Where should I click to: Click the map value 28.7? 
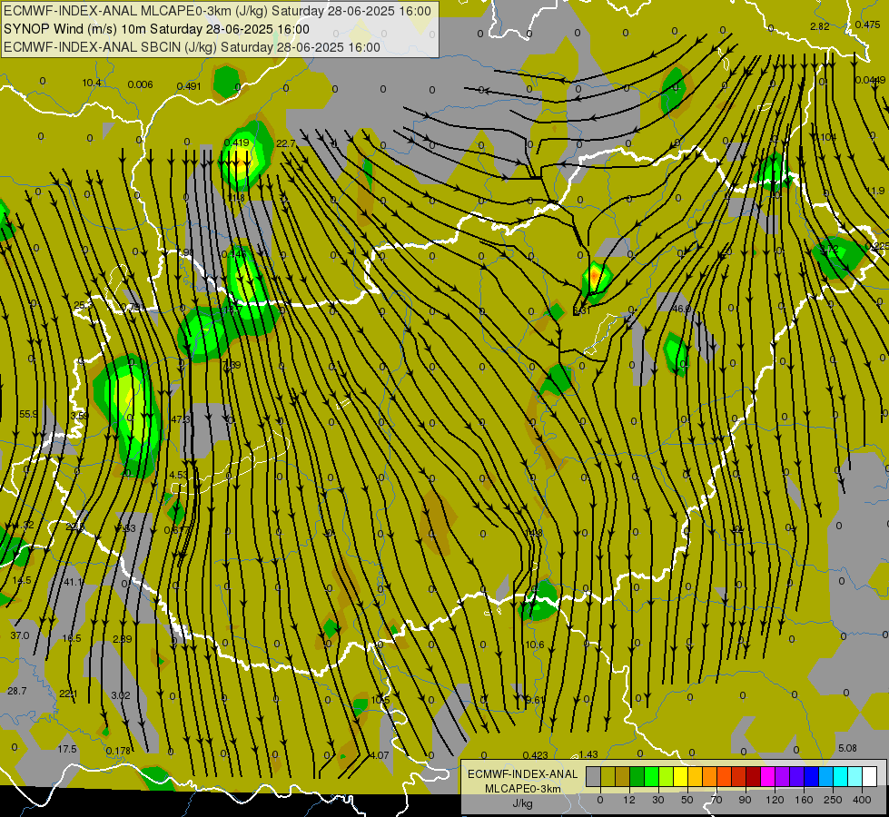(x=17, y=691)
